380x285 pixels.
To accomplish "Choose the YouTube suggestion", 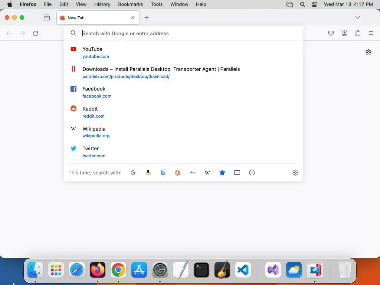I will [x=183, y=52].
